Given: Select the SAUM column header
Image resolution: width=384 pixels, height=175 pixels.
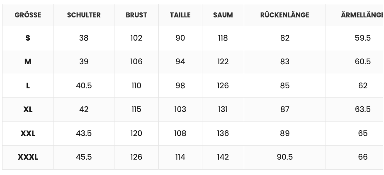Looking at the screenshot, I should 223,15.
